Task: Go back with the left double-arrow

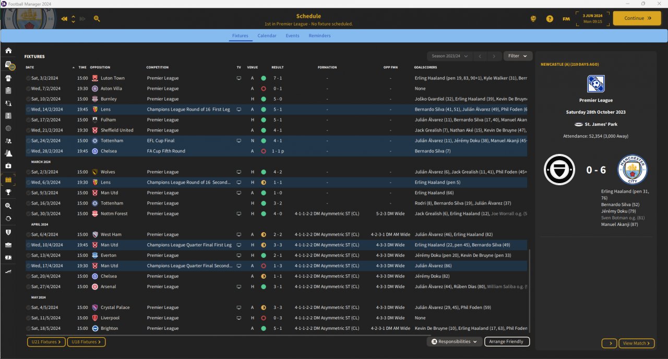Action: (x=64, y=19)
